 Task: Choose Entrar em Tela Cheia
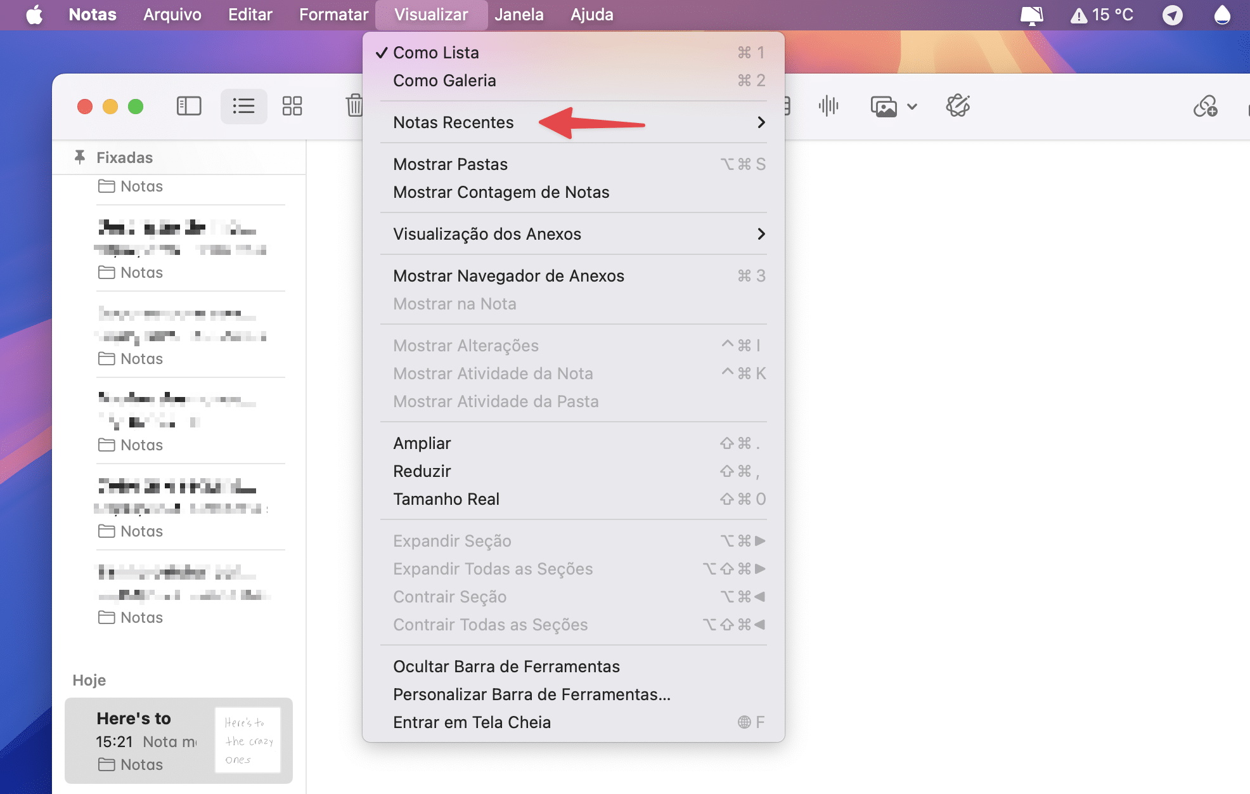point(574,722)
